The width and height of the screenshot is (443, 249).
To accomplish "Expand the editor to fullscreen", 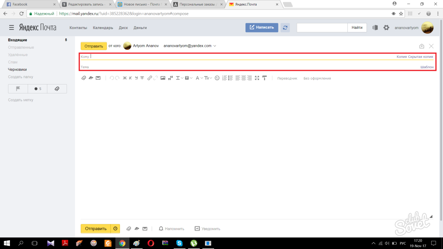I will pyautogui.click(x=257, y=78).
